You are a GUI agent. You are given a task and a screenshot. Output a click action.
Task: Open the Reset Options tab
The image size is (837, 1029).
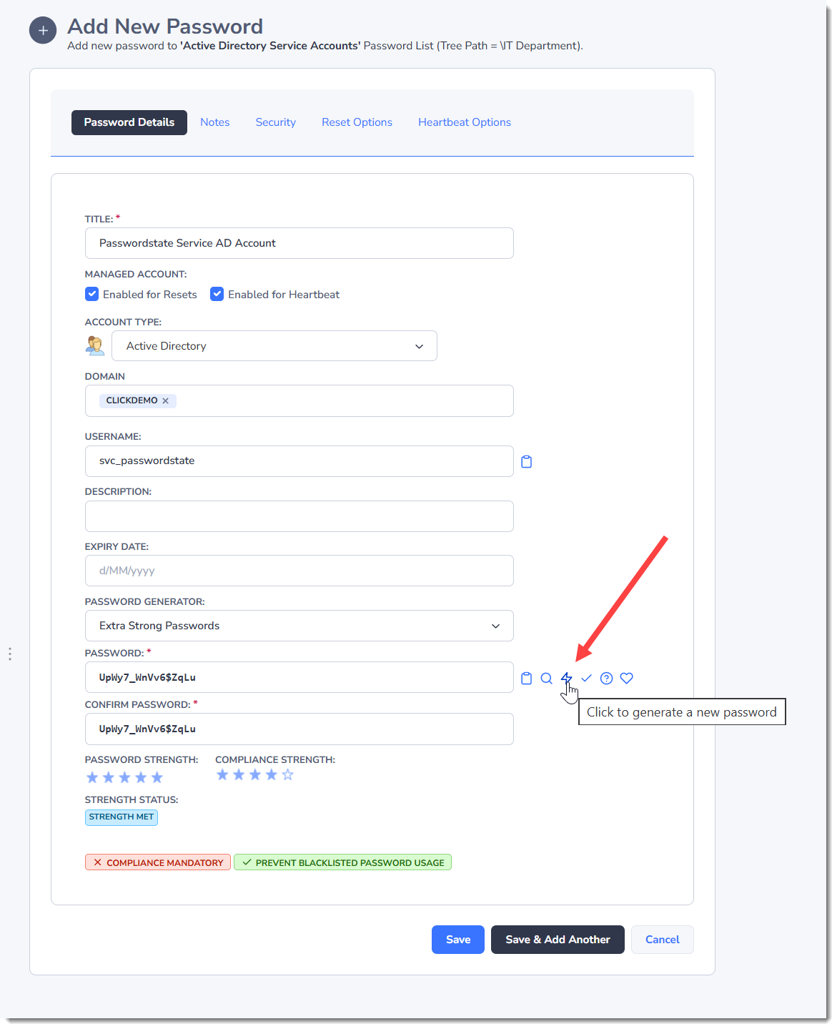357,122
